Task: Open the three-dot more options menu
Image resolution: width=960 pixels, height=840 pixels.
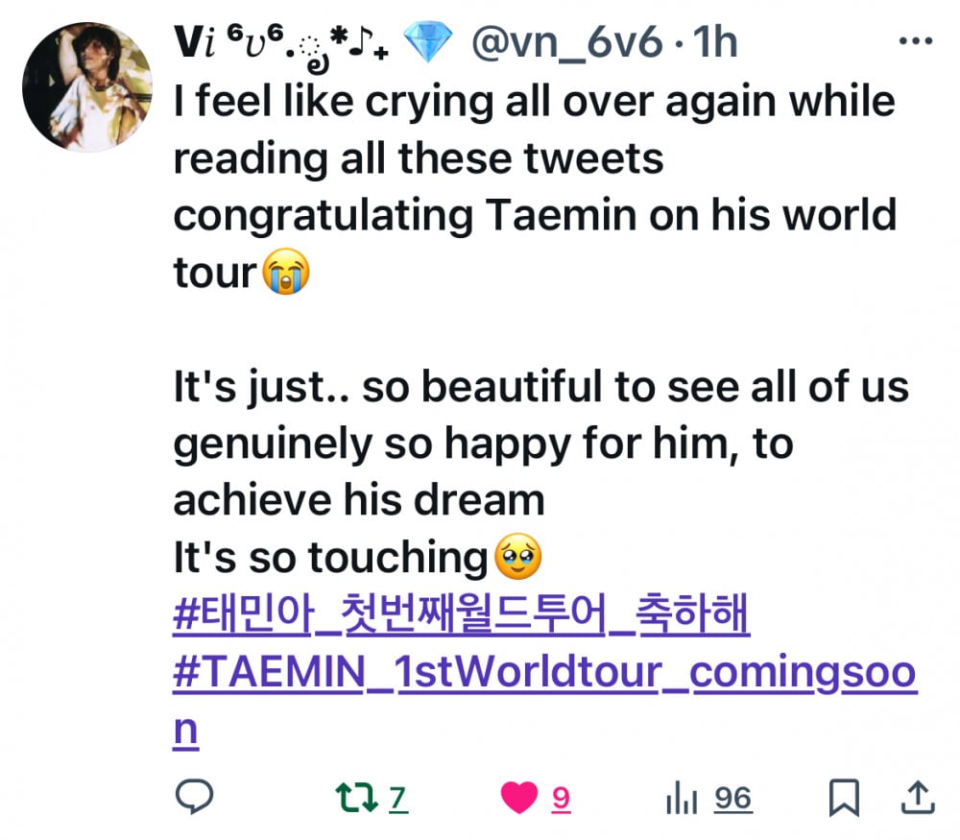Action: pos(916,41)
